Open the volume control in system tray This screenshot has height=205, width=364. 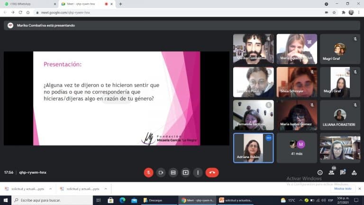[324, 200]
